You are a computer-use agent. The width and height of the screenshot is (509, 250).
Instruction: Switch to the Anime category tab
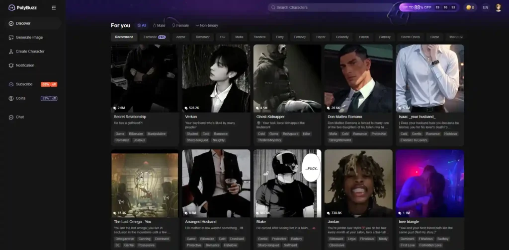[x=180, y=37]
